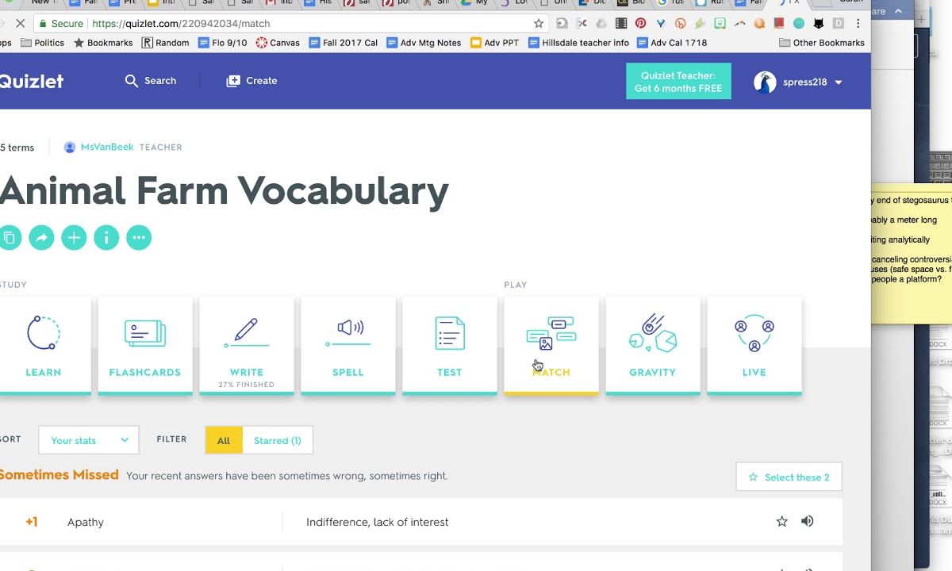Click the "Sometimes Missed" heading
The image size is (952, 571).
[x=59, y=475]
